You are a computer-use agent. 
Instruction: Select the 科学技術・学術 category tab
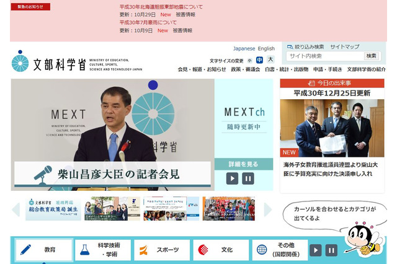coord(103,250)
